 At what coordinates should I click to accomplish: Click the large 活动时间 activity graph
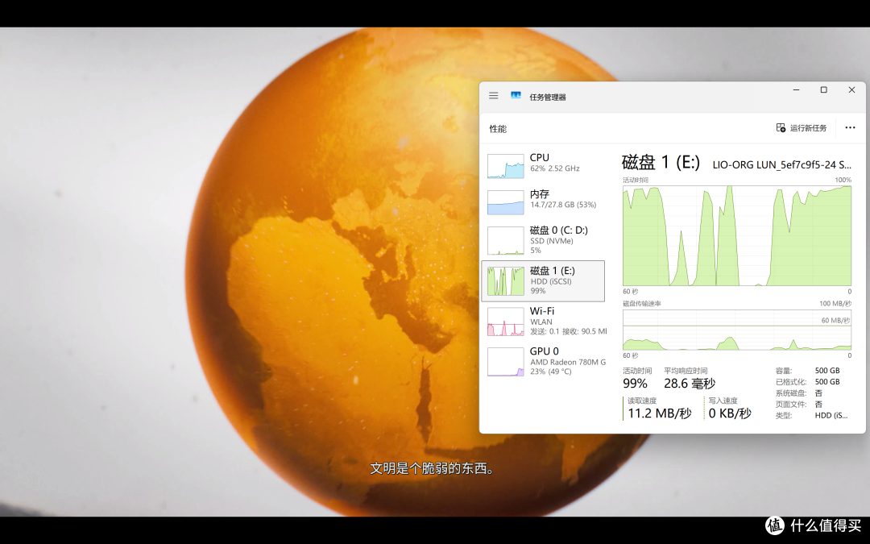(x=737, y=236)
